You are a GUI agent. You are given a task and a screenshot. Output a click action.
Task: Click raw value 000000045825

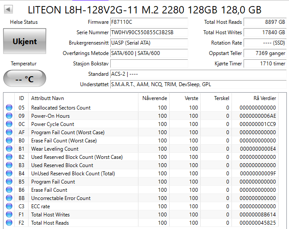click(258, 223)
